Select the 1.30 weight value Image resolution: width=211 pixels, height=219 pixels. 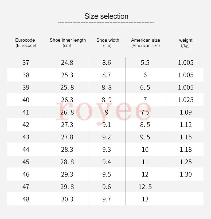coord(186,174)
